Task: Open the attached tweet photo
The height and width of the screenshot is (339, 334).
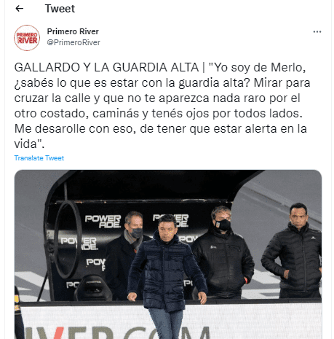Action: click(x=168, y=254)
